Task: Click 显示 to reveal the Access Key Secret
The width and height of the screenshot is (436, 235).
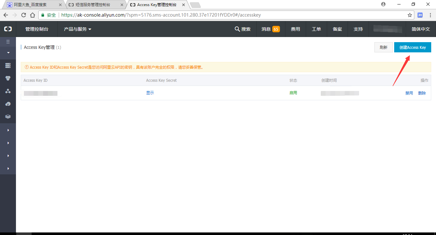Action: pyautogui.click(x=150, y=93)
